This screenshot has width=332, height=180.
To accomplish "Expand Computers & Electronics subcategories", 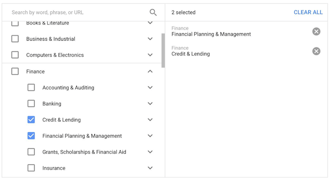I will coord(150,55).
